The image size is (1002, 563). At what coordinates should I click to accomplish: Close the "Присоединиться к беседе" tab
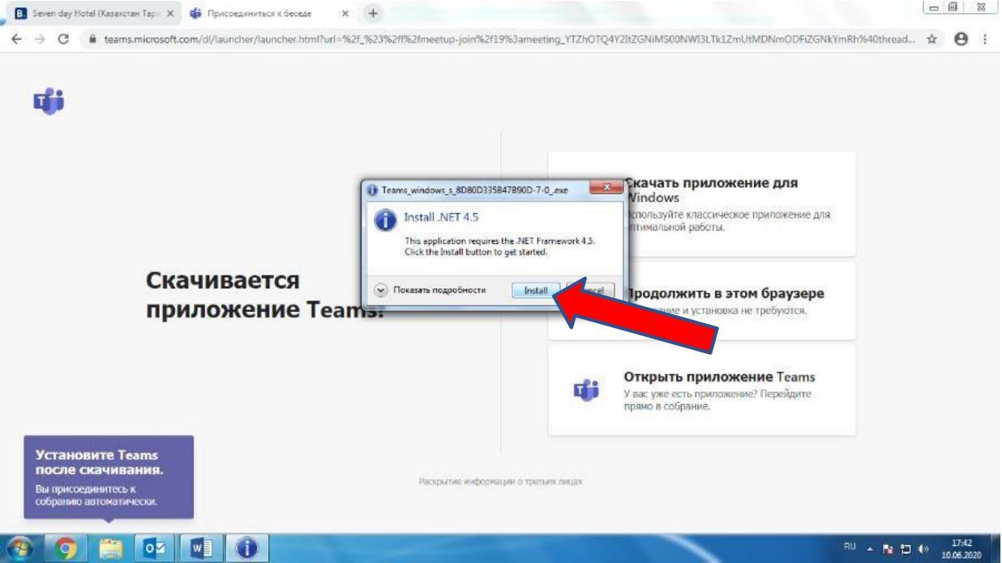pyautogui.click(x=345, y=14)
